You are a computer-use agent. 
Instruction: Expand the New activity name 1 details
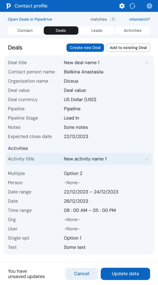(x=147, y=159)
